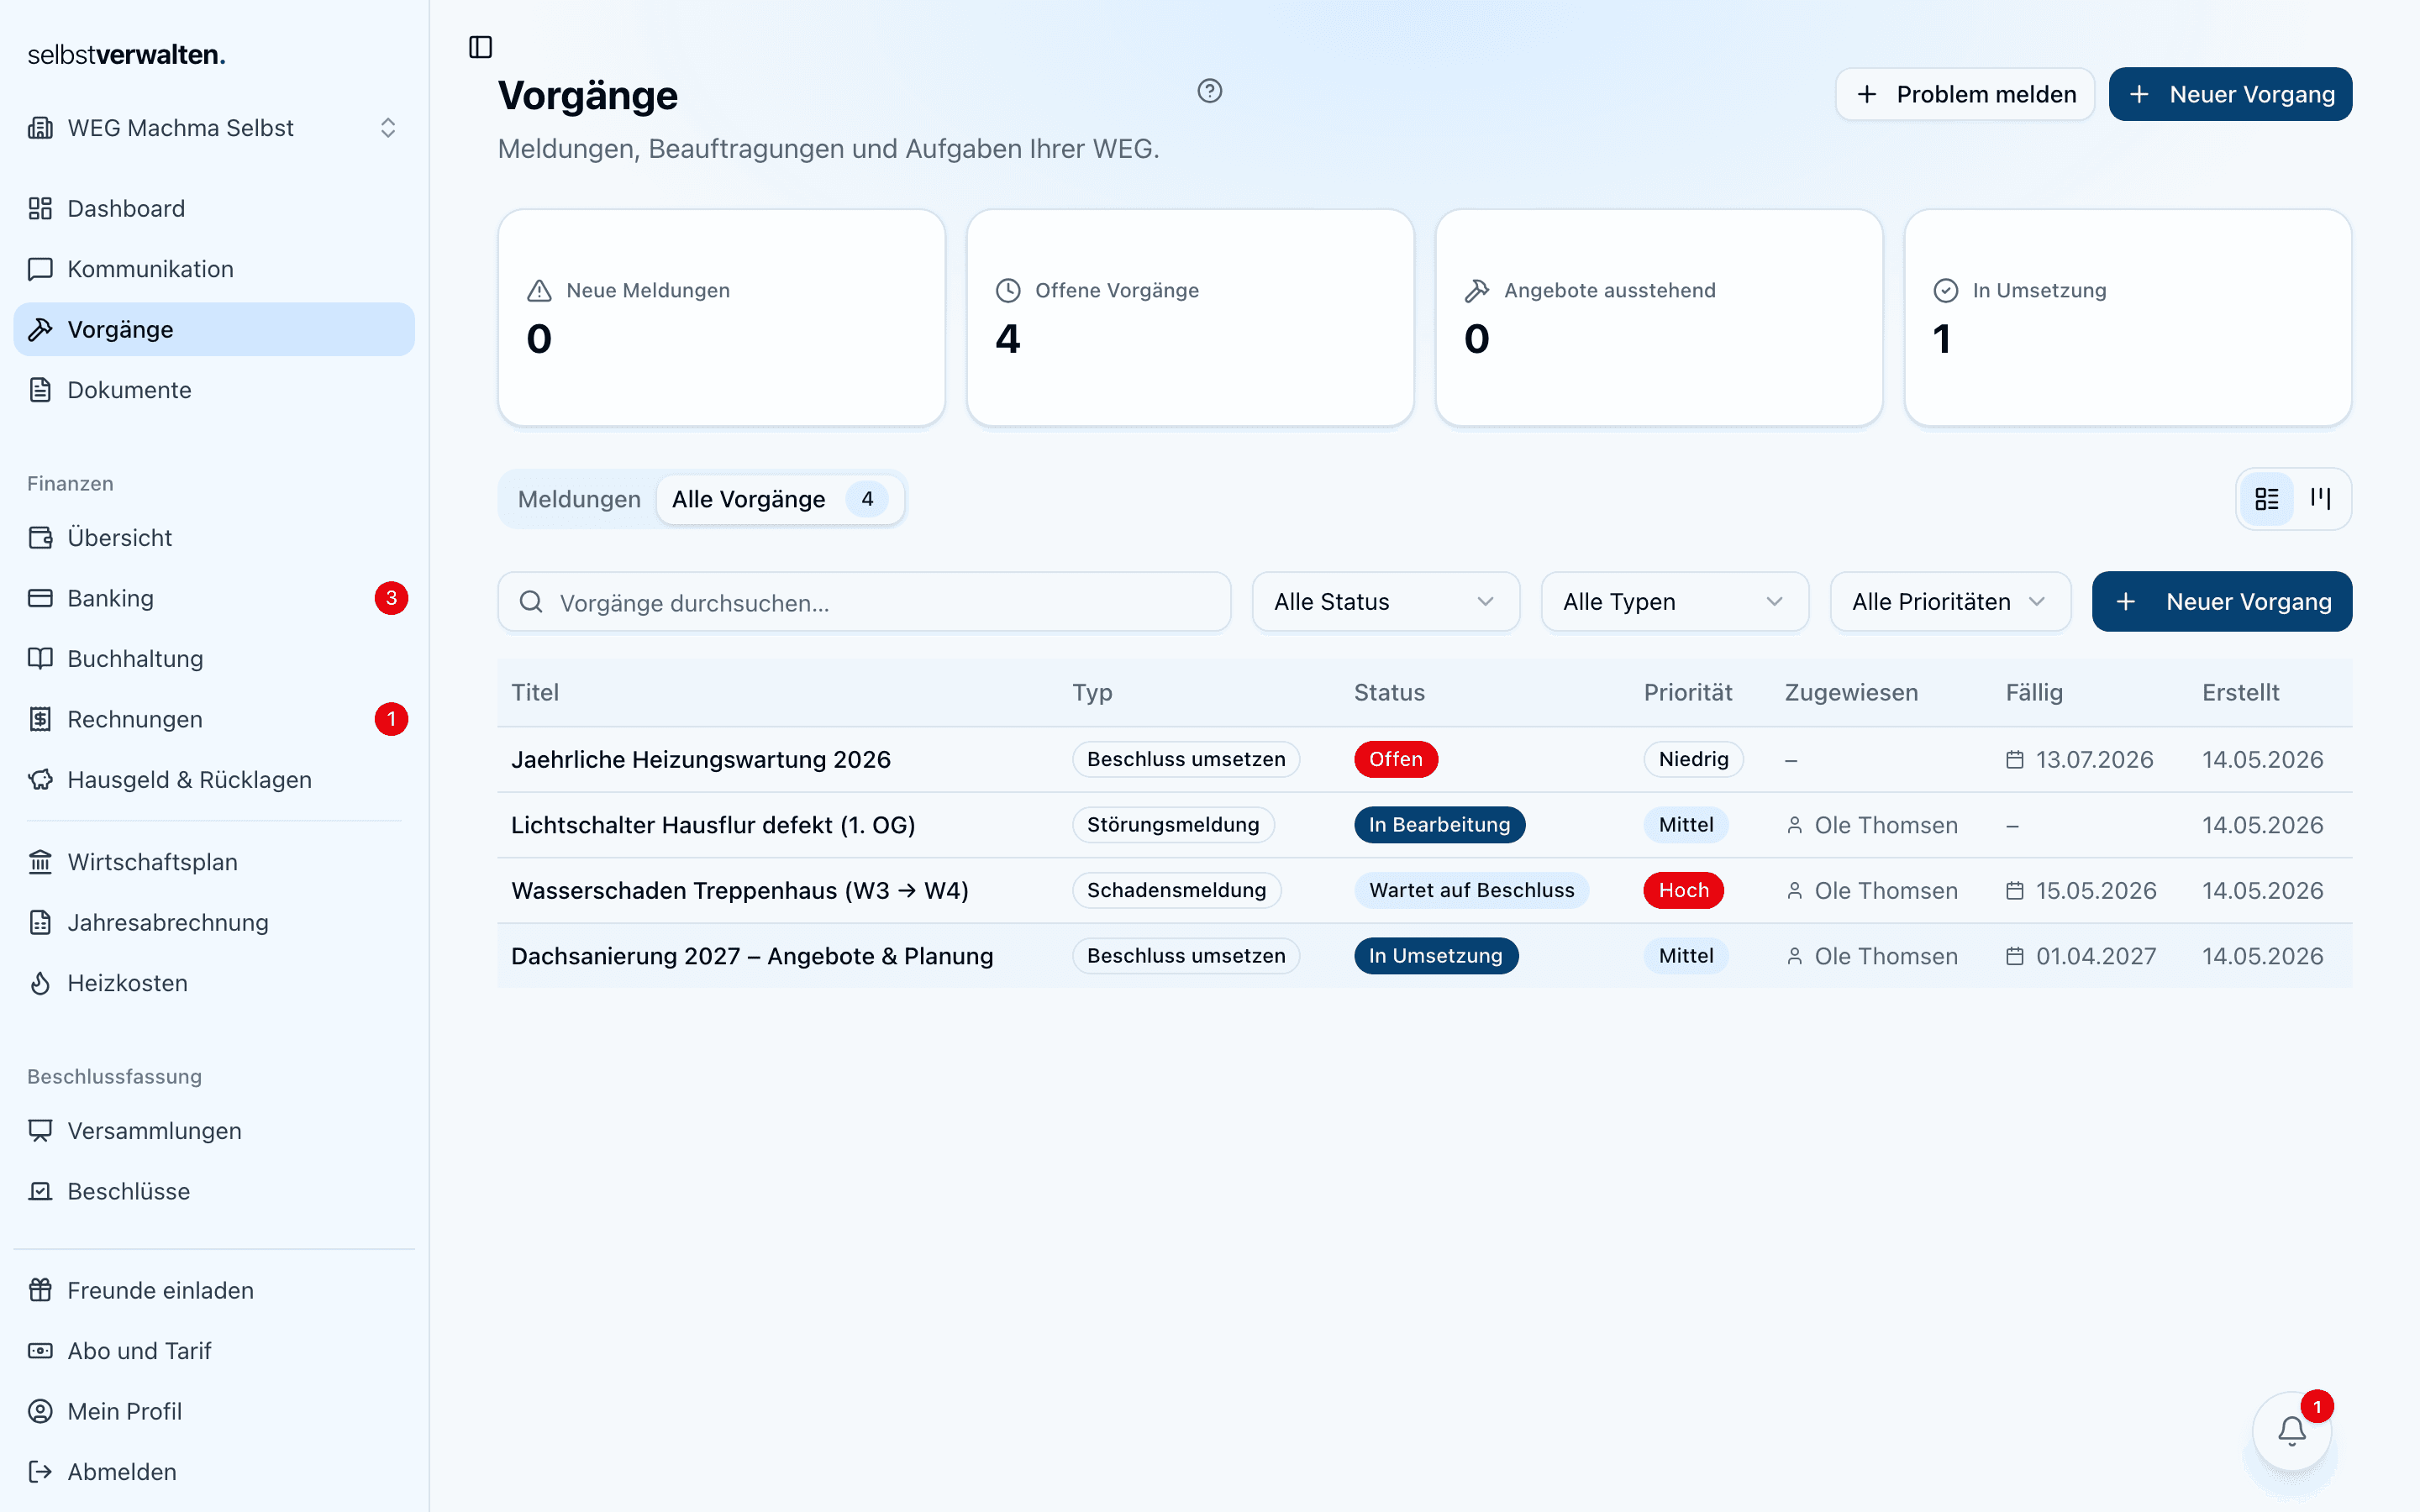2420x1512 pixels.
Task: Click the Niedrig priority badge
Action: (1693, 760)
